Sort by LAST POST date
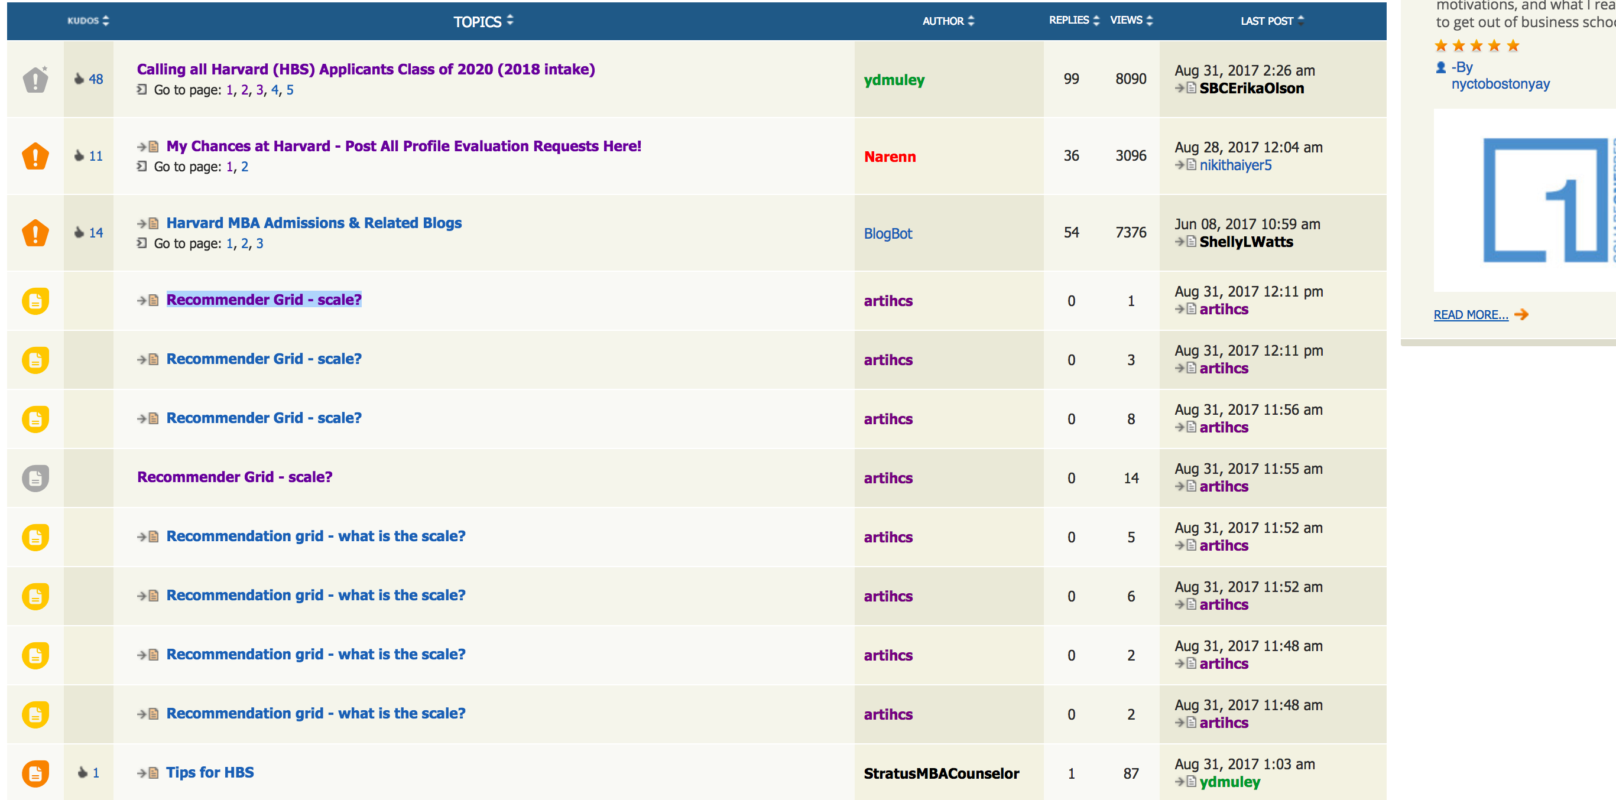1616x800 pixels. [1268, 21]
